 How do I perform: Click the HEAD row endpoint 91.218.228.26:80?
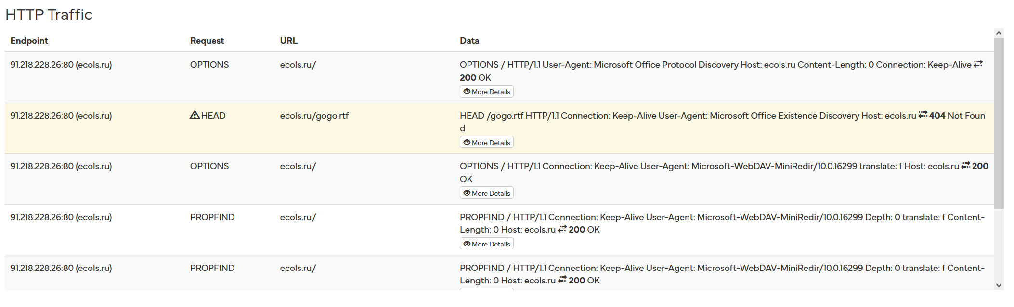click(61, 116)
